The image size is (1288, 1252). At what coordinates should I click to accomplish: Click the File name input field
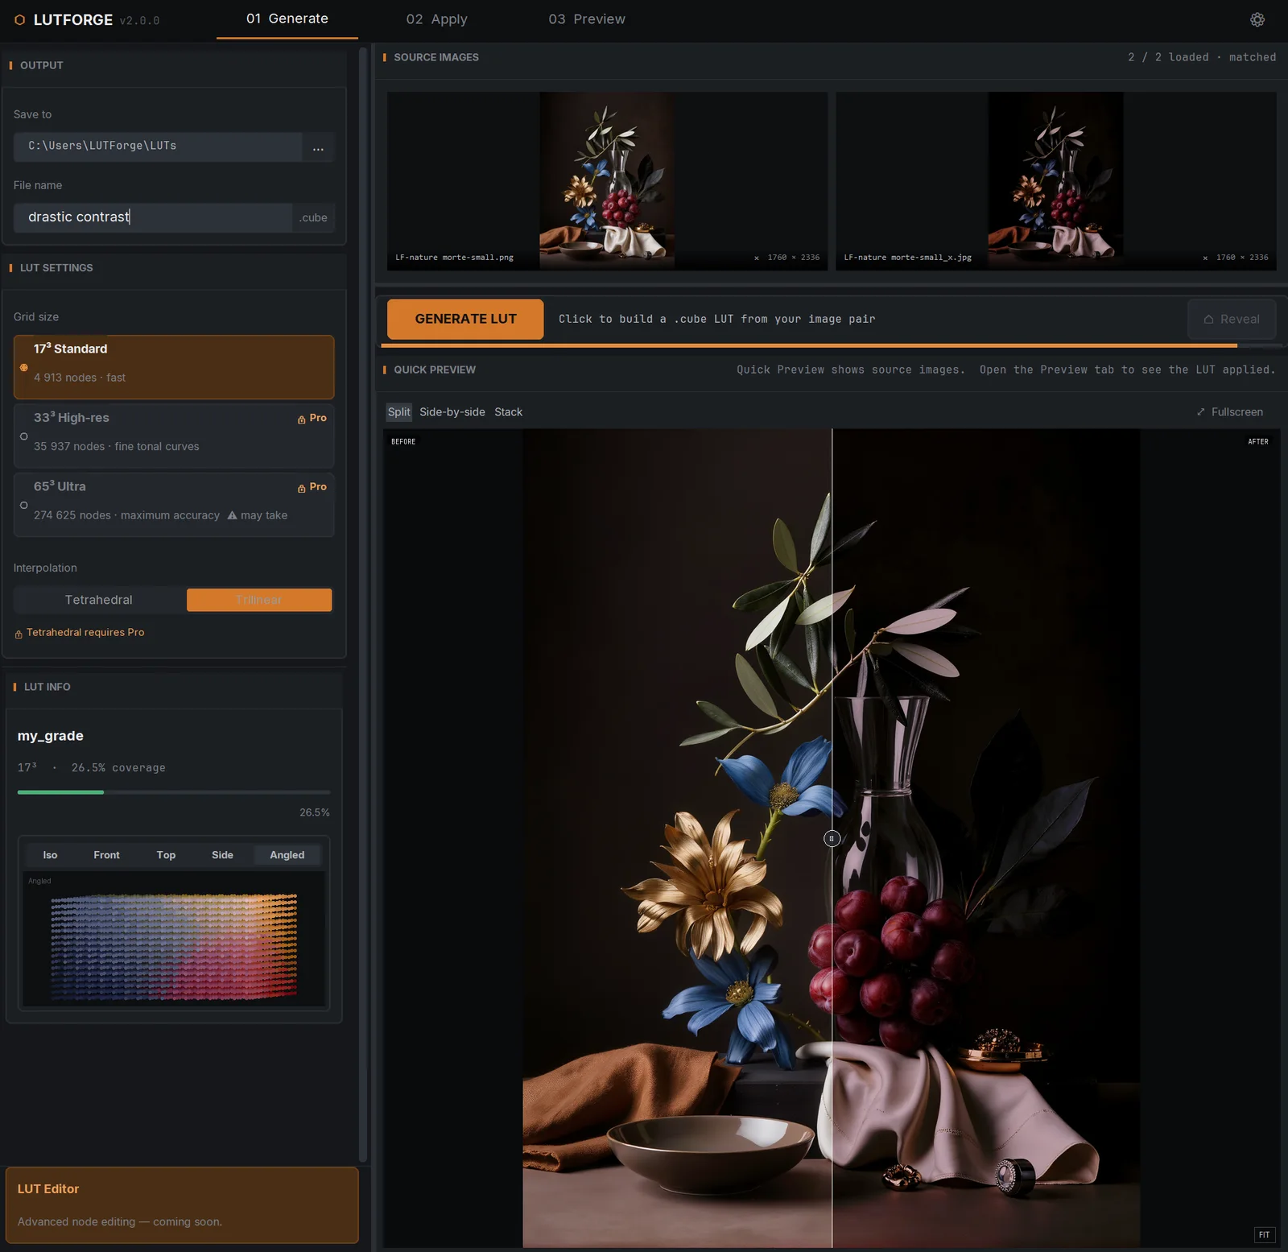(x=153, y=217)
